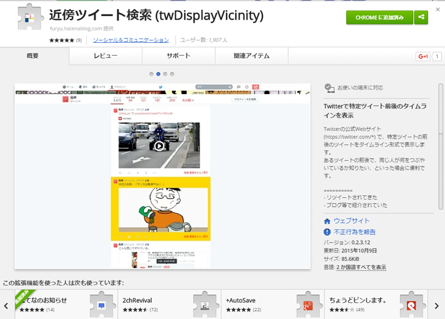Click the はてなのお知らせ puzzle icon
Viewport: 445px width, 319px height.
(x=103, y=305)
